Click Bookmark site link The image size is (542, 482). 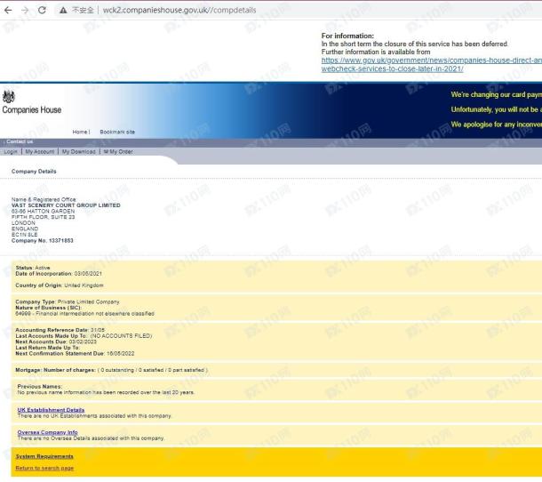[x=117, y=132]
